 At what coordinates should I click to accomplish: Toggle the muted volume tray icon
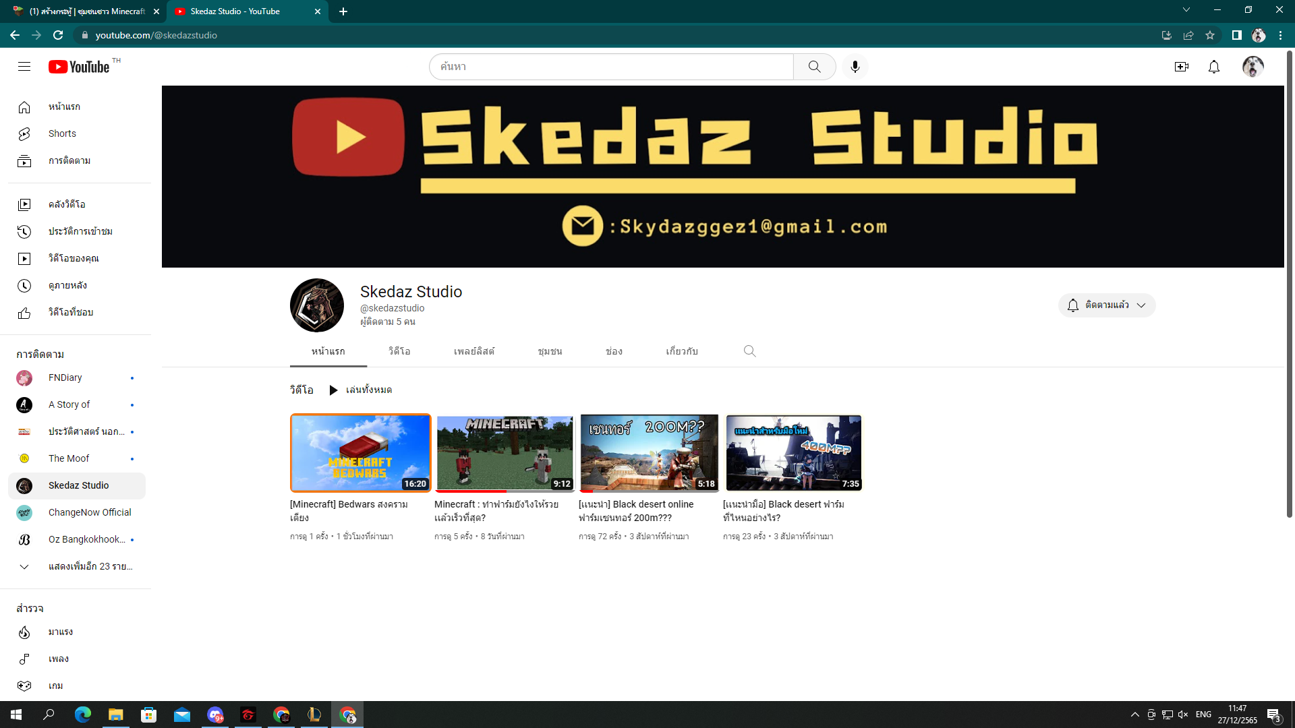(x=1183, y=715)
